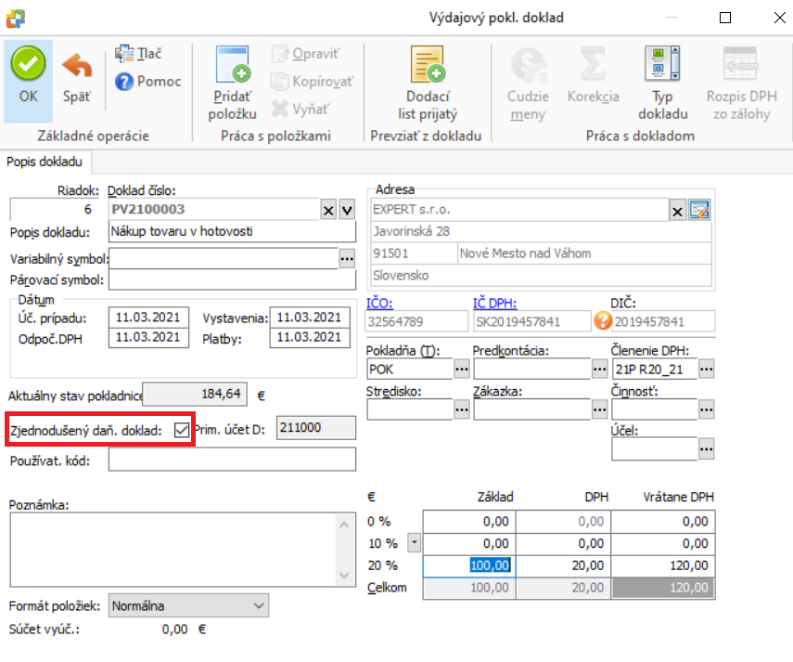Click the Doklad číslo field PV2100003

click(x=214, y=210)
